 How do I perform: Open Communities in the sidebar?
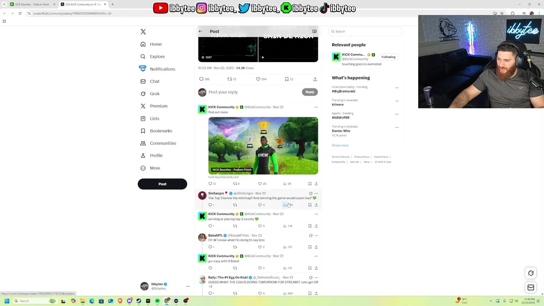(158, 143)
